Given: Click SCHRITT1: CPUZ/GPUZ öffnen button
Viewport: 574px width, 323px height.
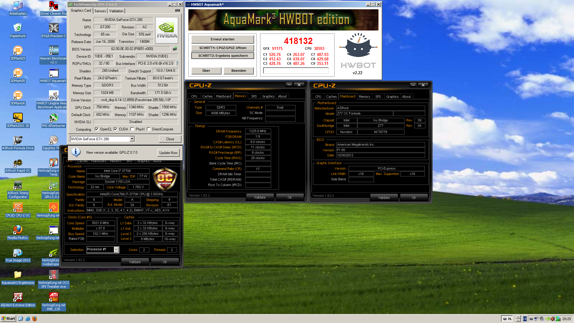Looking at the screenshot, I should [222, 48].
